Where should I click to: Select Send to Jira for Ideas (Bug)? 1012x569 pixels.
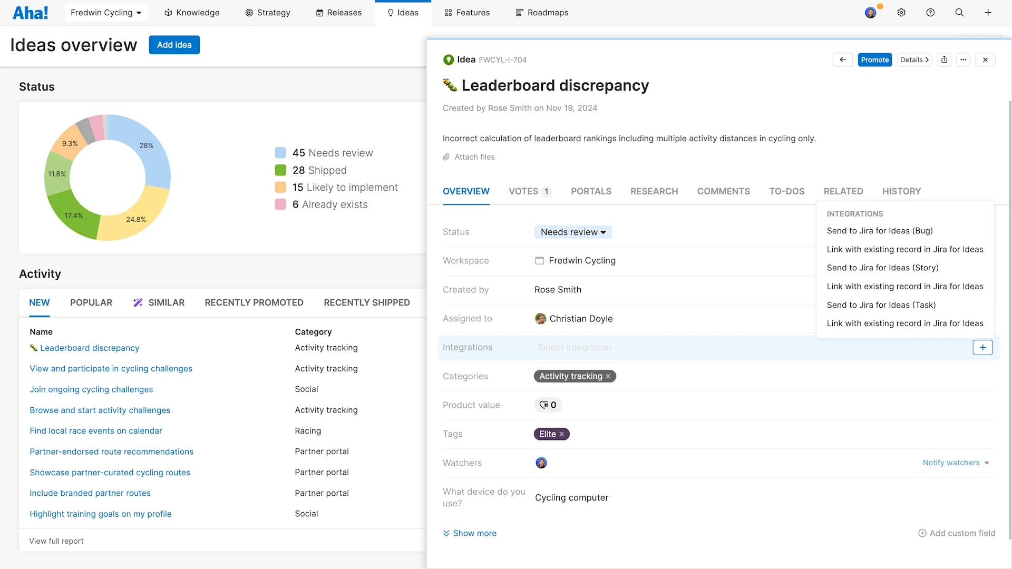[x=880, y=231]
